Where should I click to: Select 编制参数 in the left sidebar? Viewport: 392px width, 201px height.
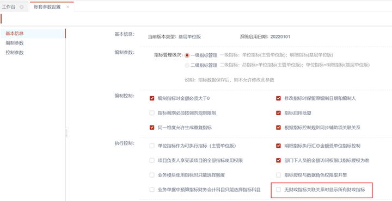[15, 43]
